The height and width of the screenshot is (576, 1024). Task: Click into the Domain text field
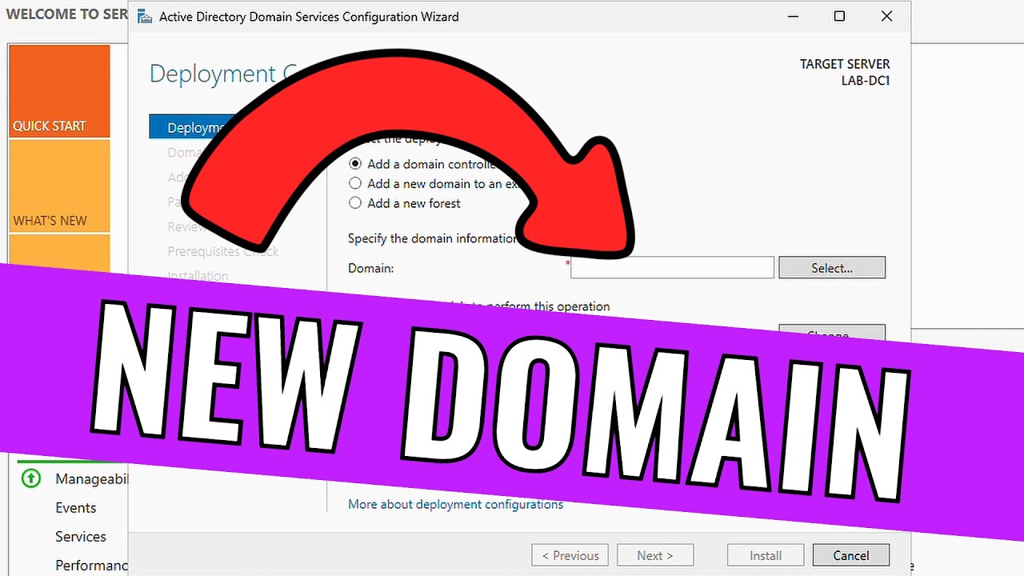[x=672, y=267]
